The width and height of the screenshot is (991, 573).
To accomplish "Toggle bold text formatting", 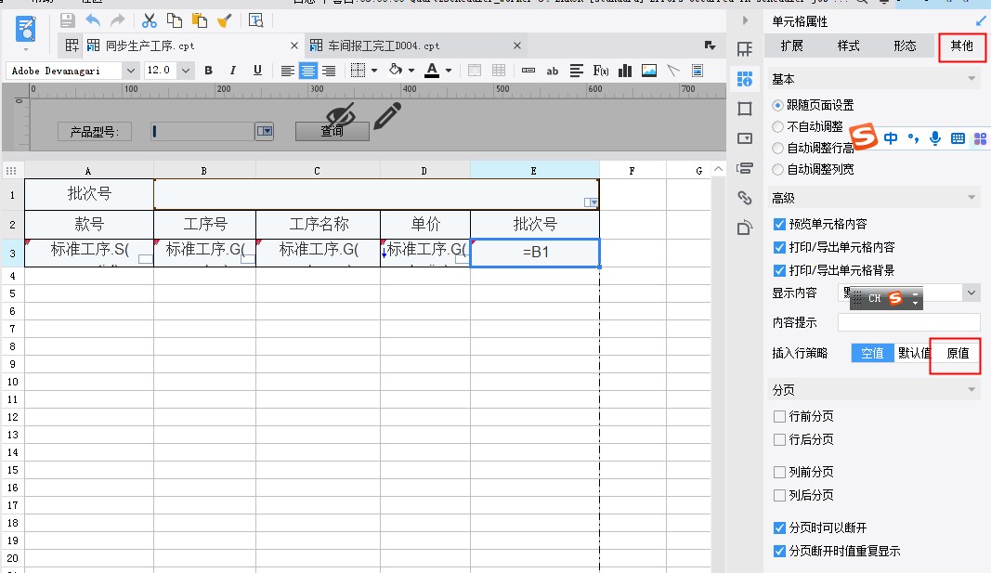I will [x=208, y=71].
